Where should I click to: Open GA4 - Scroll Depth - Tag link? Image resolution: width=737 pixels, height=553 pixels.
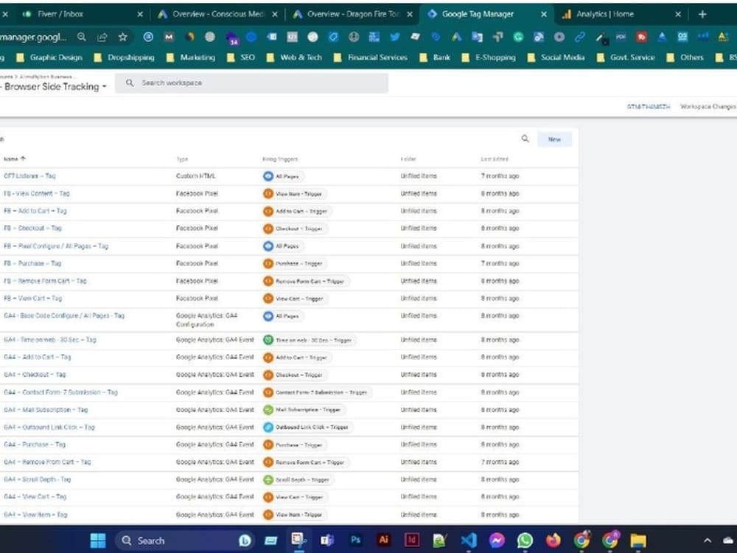[37, 479]
